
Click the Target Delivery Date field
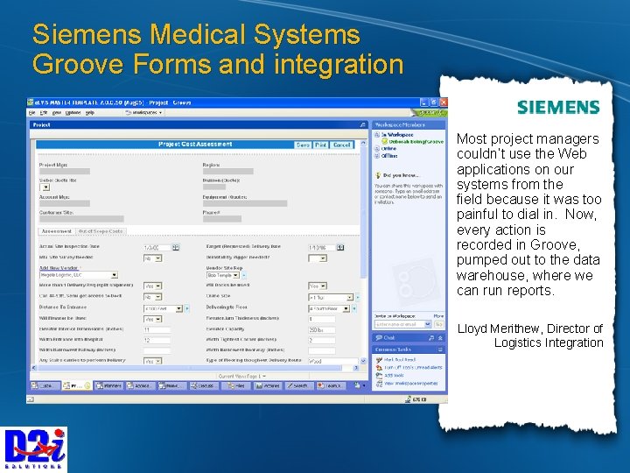tap(321, 248)
